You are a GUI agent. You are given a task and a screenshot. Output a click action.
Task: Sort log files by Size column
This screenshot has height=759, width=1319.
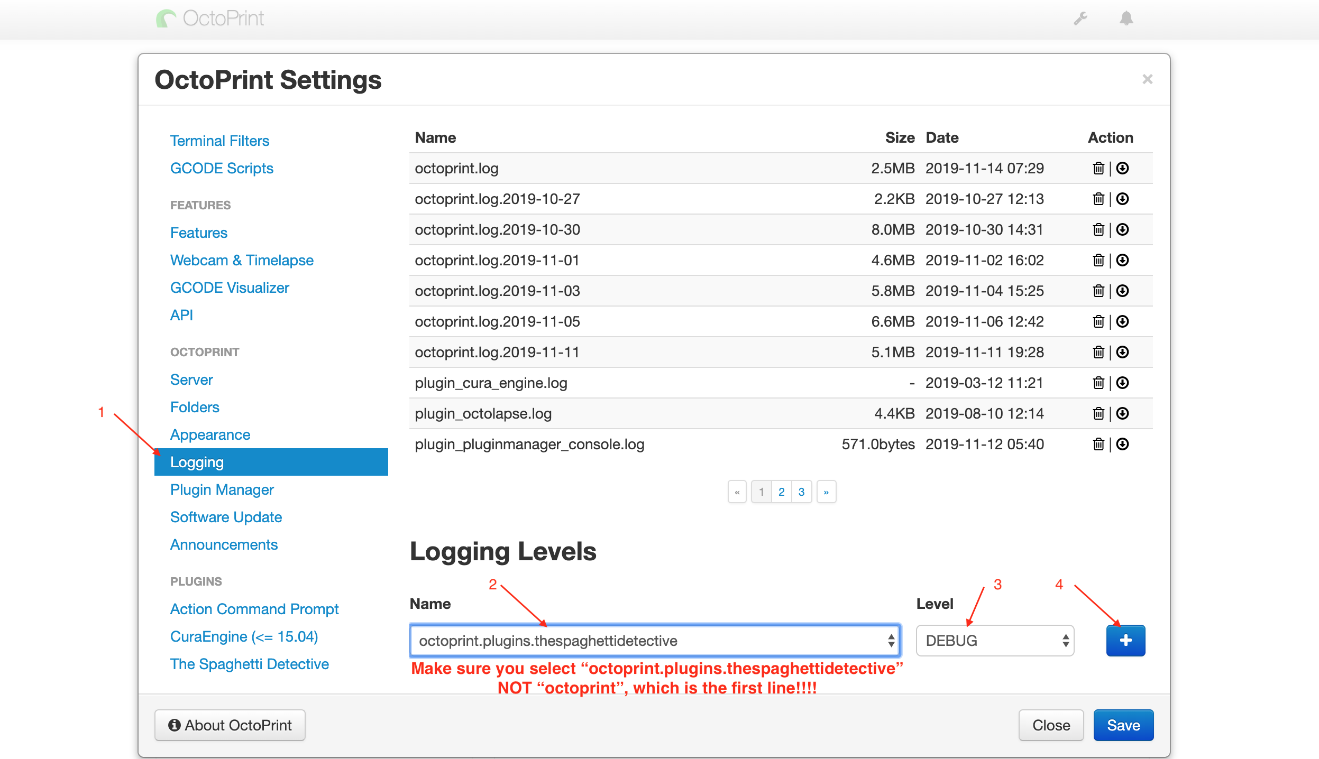pos(900,137)
